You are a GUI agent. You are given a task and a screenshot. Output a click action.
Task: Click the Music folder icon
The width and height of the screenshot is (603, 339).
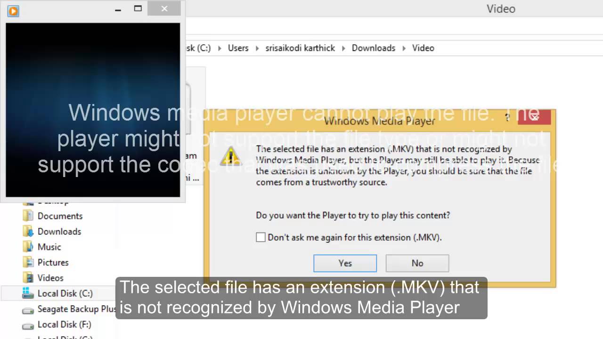point(28,247)
